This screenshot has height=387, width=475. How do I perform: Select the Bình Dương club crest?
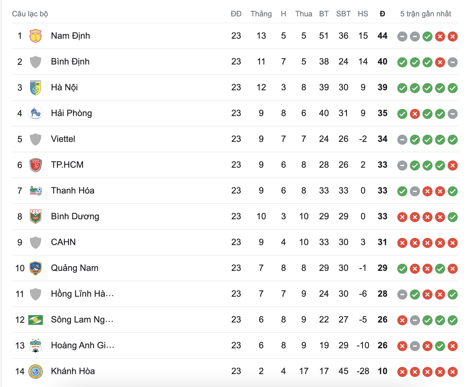(x=36, y=216)
